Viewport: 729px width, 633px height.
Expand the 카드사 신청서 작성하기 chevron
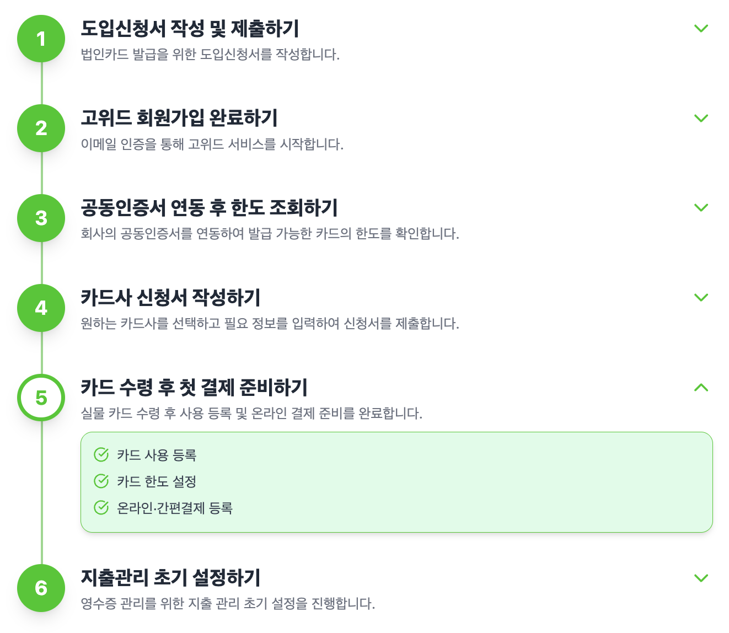point(701,298)
